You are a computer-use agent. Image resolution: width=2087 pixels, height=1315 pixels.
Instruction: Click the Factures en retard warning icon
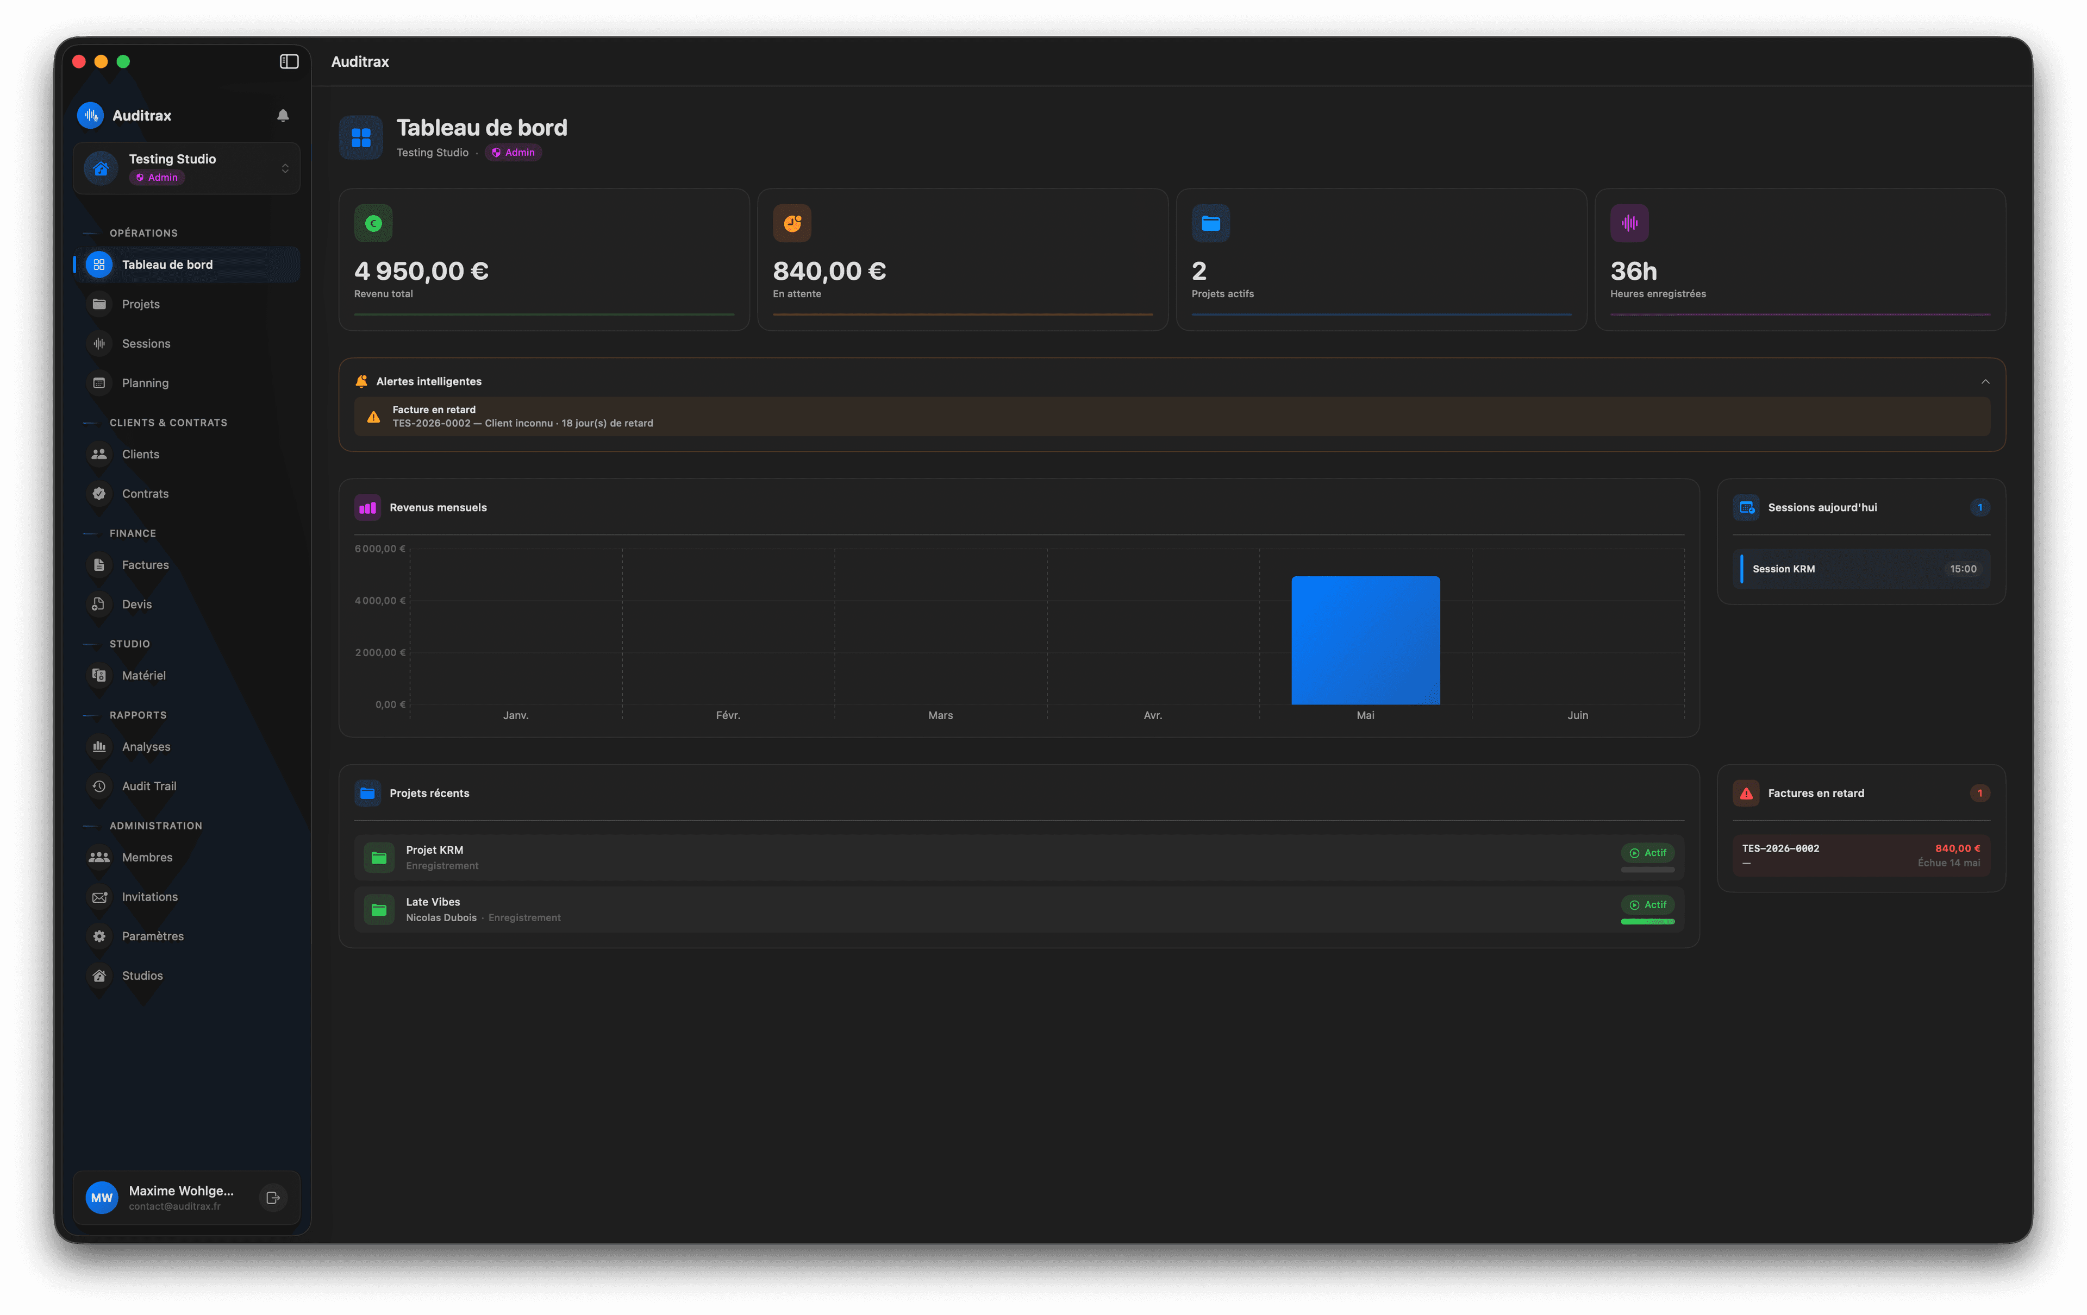point(1746,792)
